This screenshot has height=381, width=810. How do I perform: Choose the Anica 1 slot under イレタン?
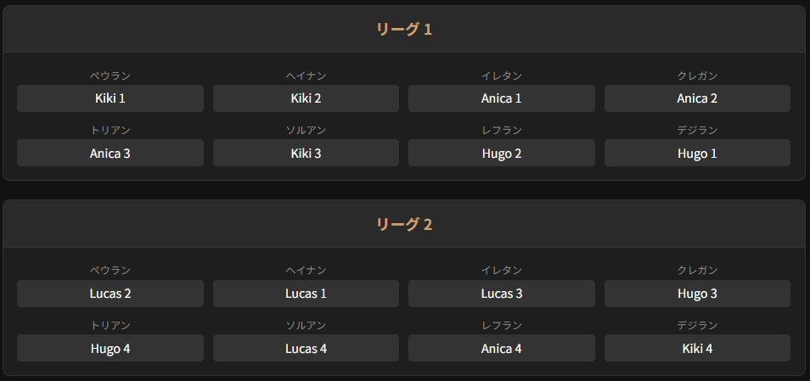click(x=501, y=98)
